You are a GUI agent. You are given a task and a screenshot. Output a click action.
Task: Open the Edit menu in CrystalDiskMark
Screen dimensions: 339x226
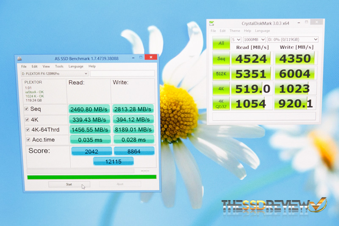223,31
